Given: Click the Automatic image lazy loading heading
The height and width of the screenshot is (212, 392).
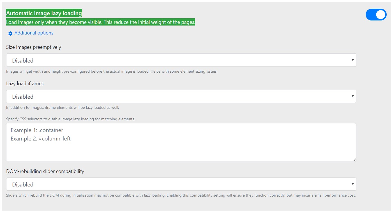Looking at the screenshot, I should (x=44, y=13).
